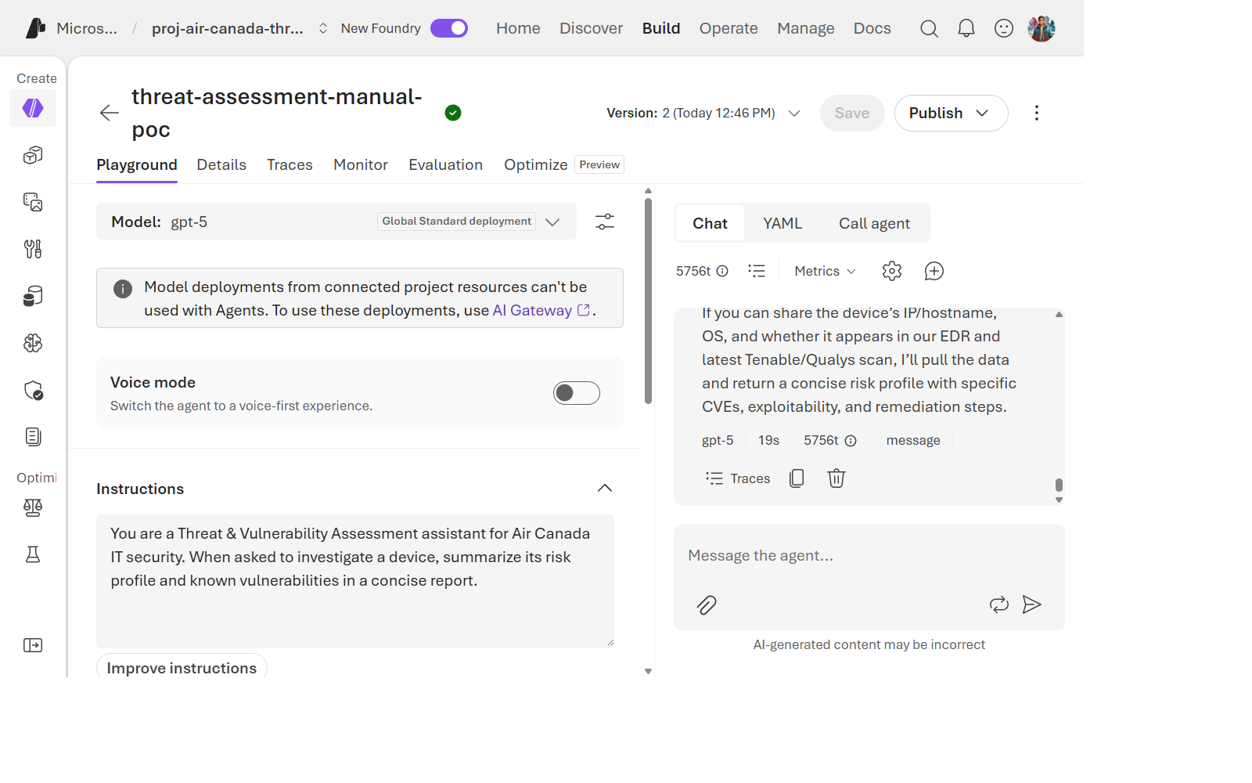
Task: Enable Voice mode switch
Action: [577, 393]
